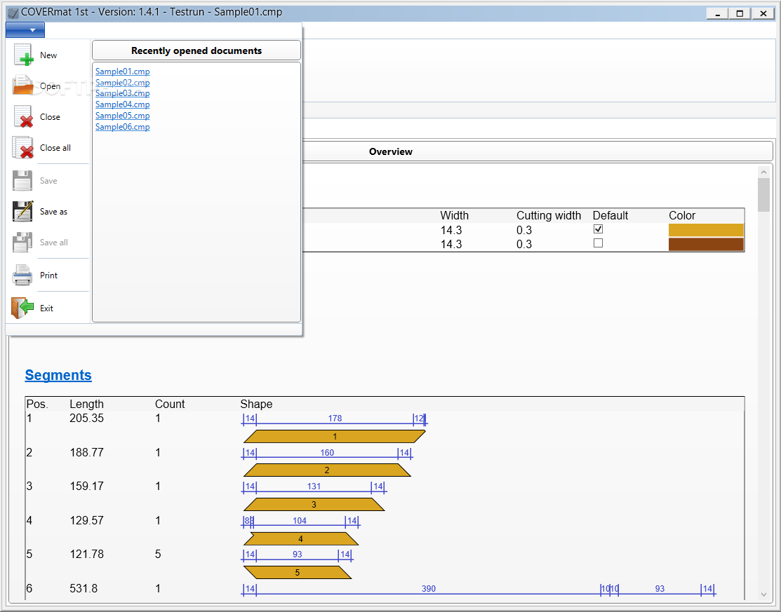This screenshot has height=612, width=781.
Task: Click the Count value 5 in row 5
Action: pyautogui.click(x=158, y=555)
